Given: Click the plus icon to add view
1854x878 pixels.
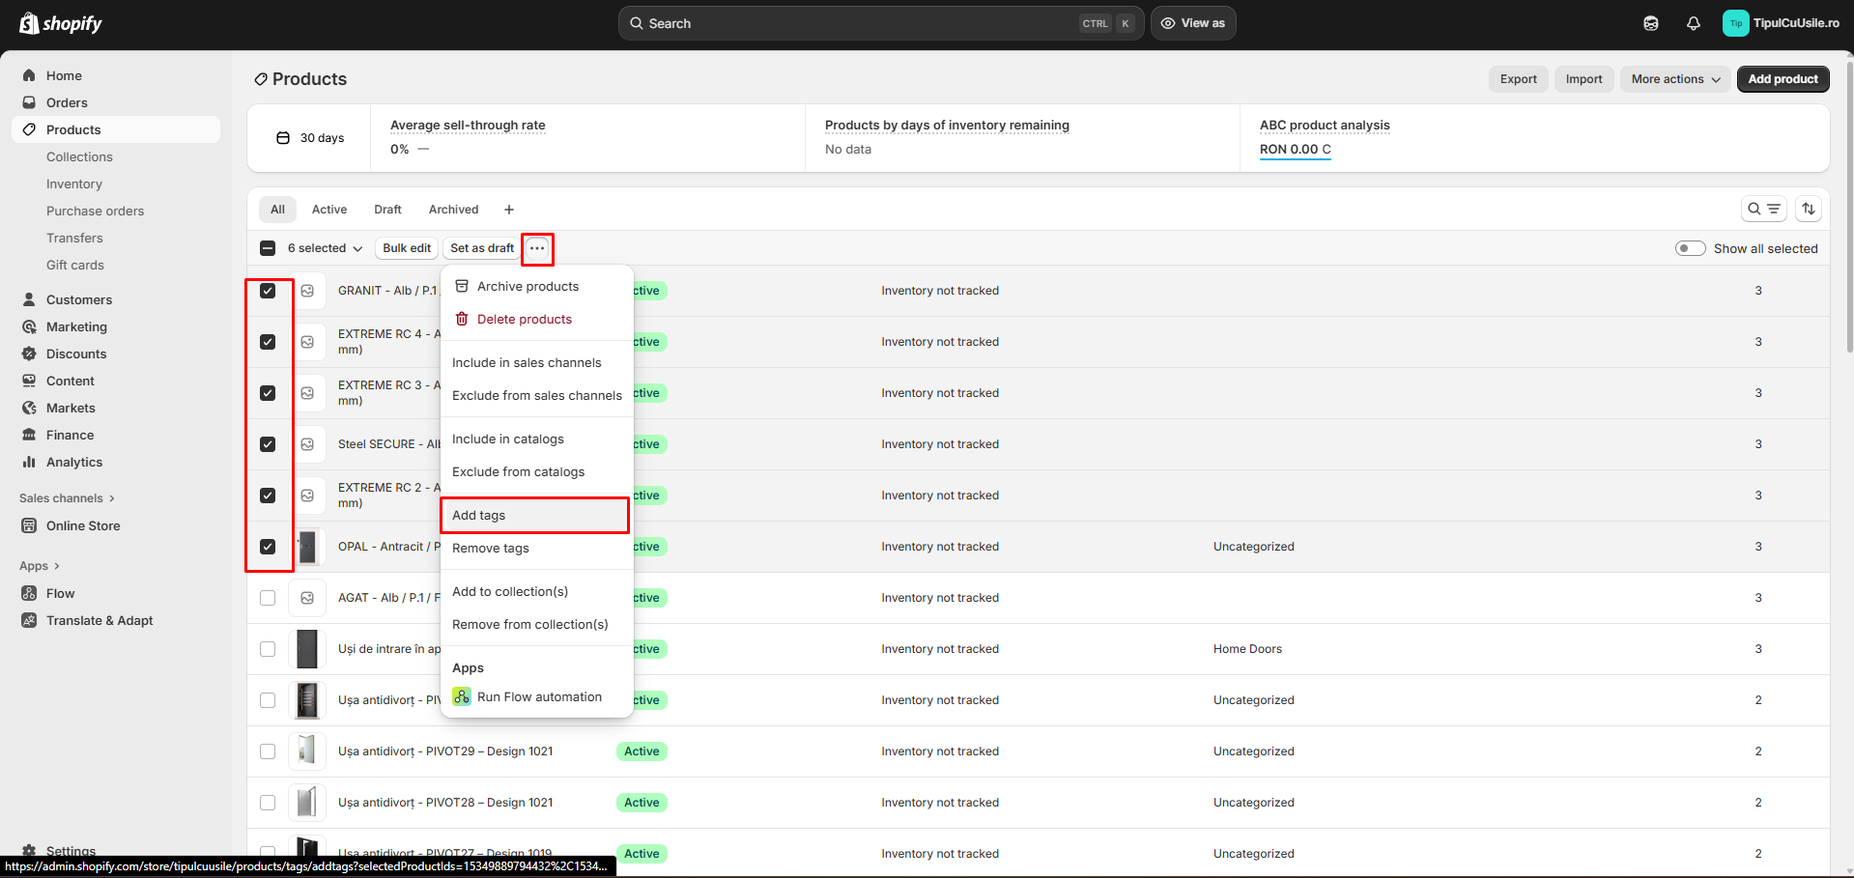Looking at the screenshot, I should pyautogui.click(x=509, y=210).
